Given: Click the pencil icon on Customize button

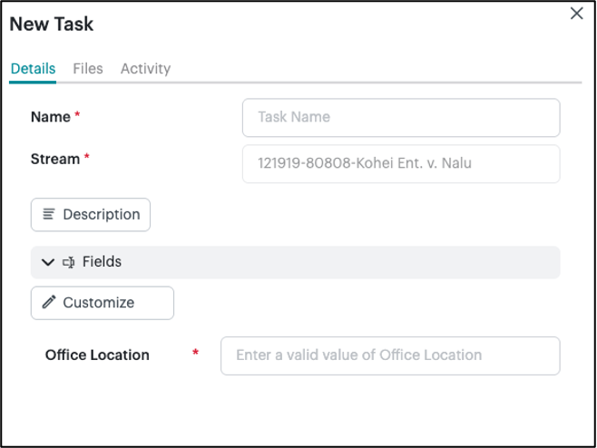Looking at the screenshot, I should pos(49,303).
